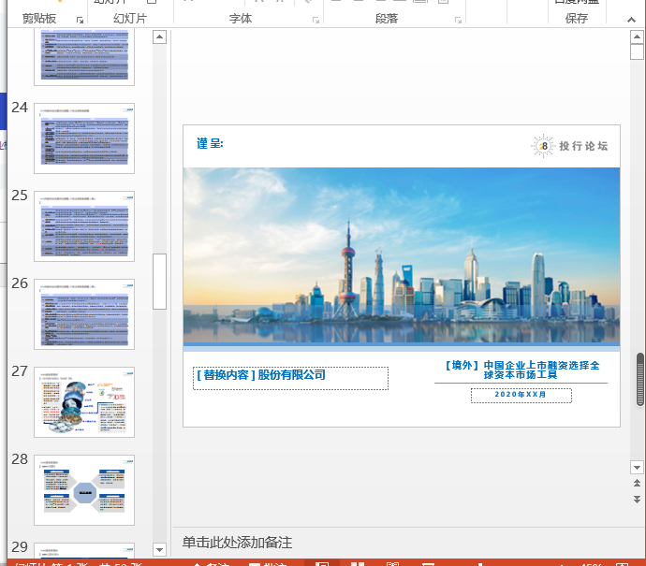This screenshot has height=566, width=646.
Task: Select slide 27 thumbnail with diagram
Action: point(84,402)
